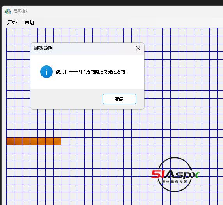Click the leftmost orange snake segment
Viewport: 223px width, 205px height.
coord(11,141)
